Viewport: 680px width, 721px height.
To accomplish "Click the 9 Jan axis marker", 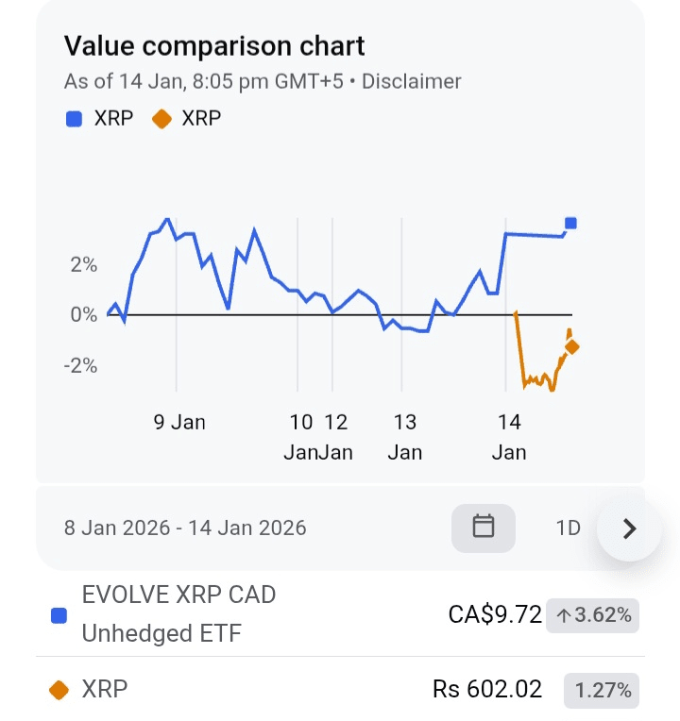I will coord(179,422).
